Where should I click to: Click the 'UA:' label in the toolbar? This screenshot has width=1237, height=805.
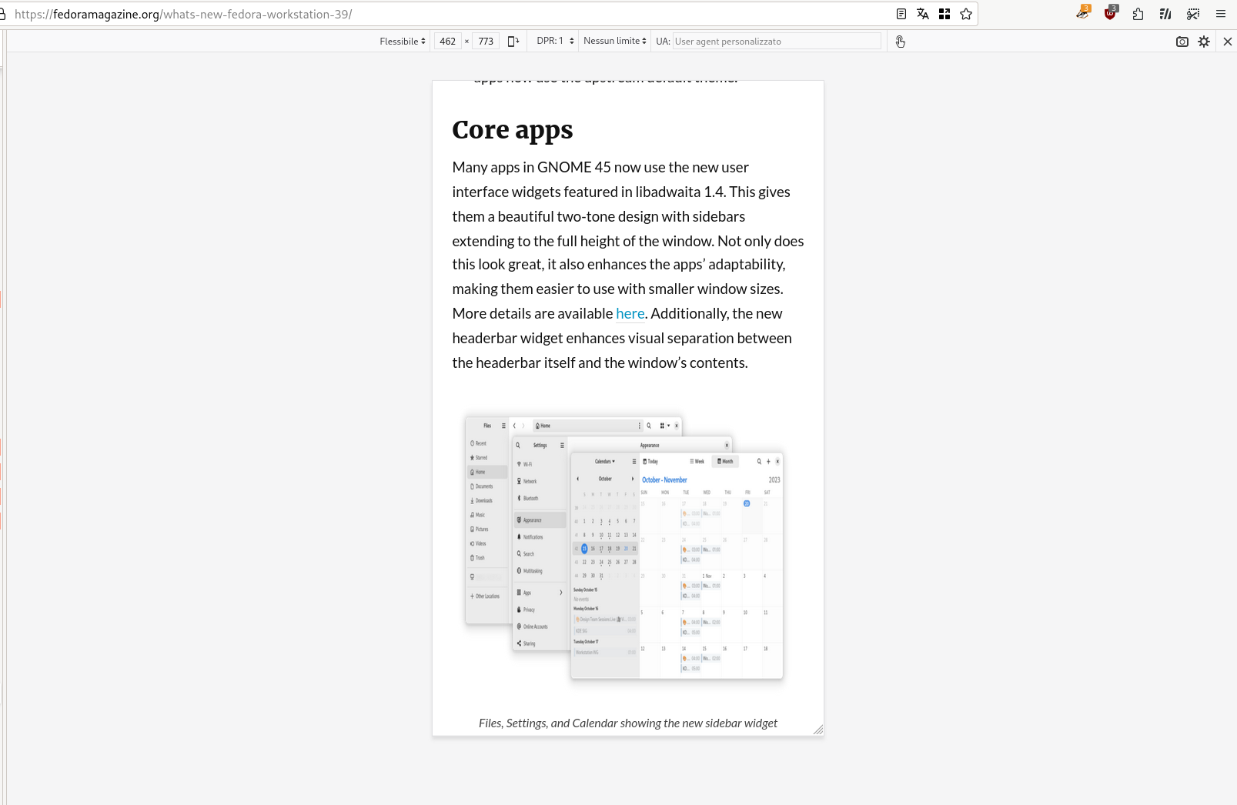[663, 42]
